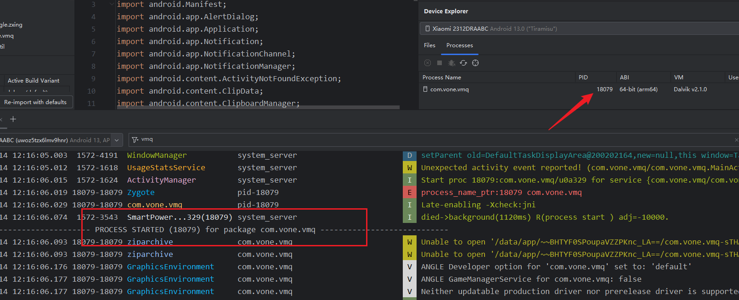
Task: Open the Xiaomi 2312DRAABC device combo box
Action: coord(579,28)
